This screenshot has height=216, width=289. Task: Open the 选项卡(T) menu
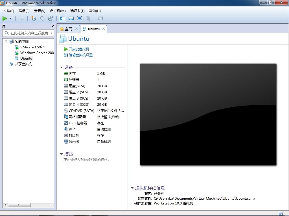(x=77, y=11)
